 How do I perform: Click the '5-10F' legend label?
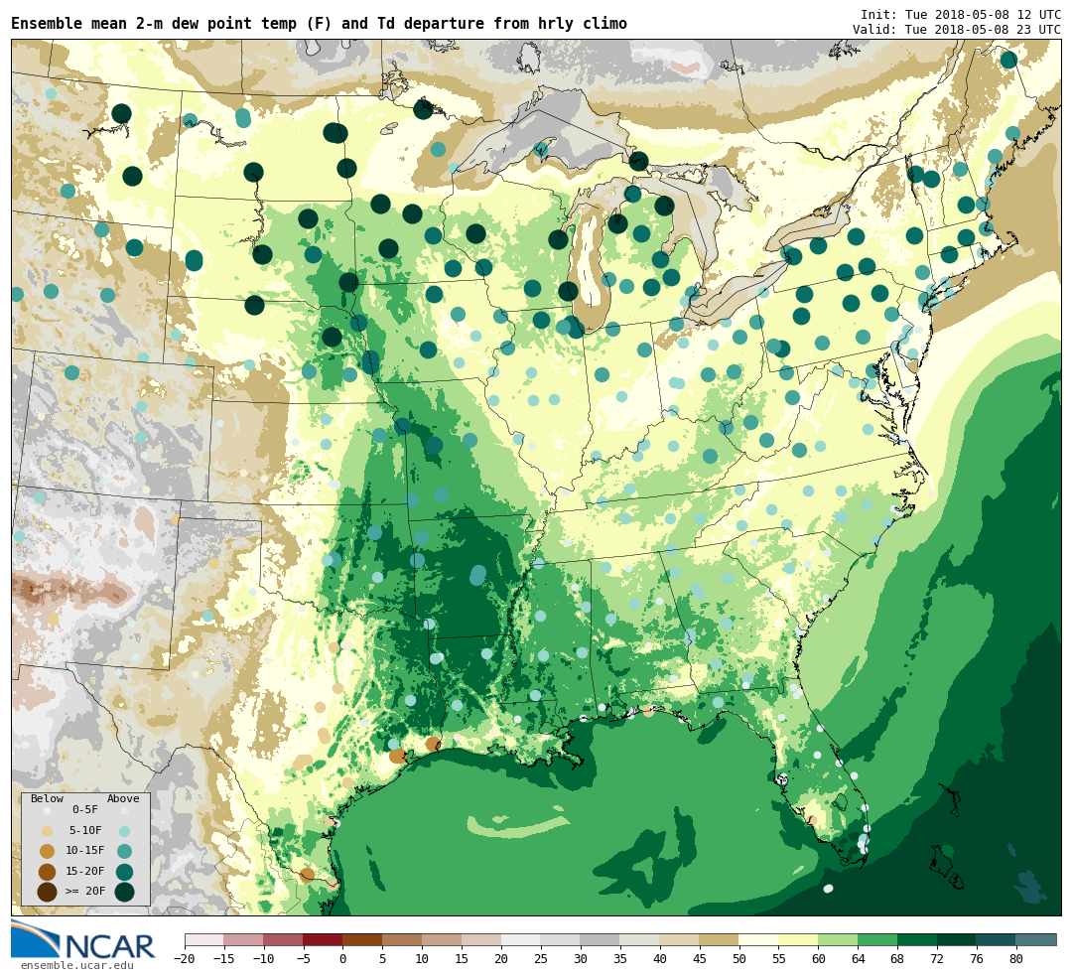(85, 831)
